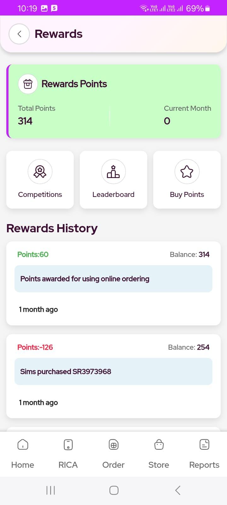Tap the Competitions label
227x505 pixels.
(40, 194)
